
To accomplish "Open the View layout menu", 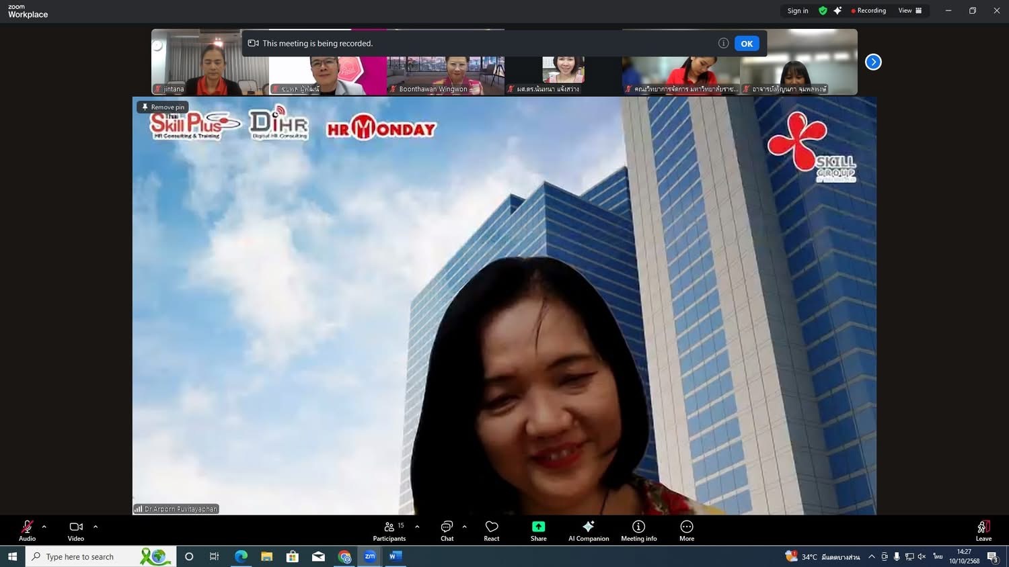I will pos(910,11).
